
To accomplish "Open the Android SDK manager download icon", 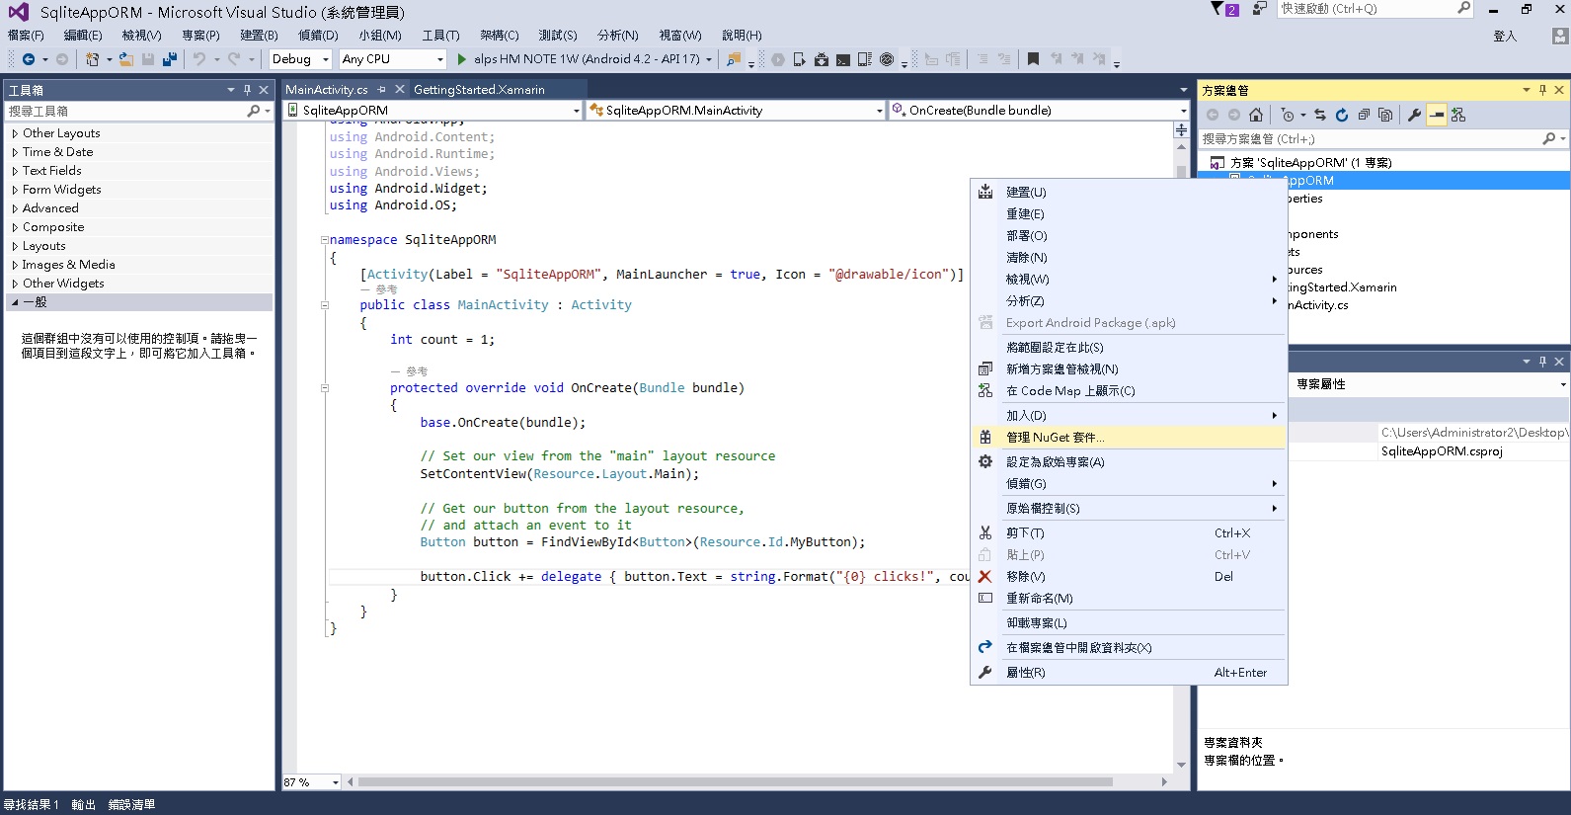I will [822, 59].
